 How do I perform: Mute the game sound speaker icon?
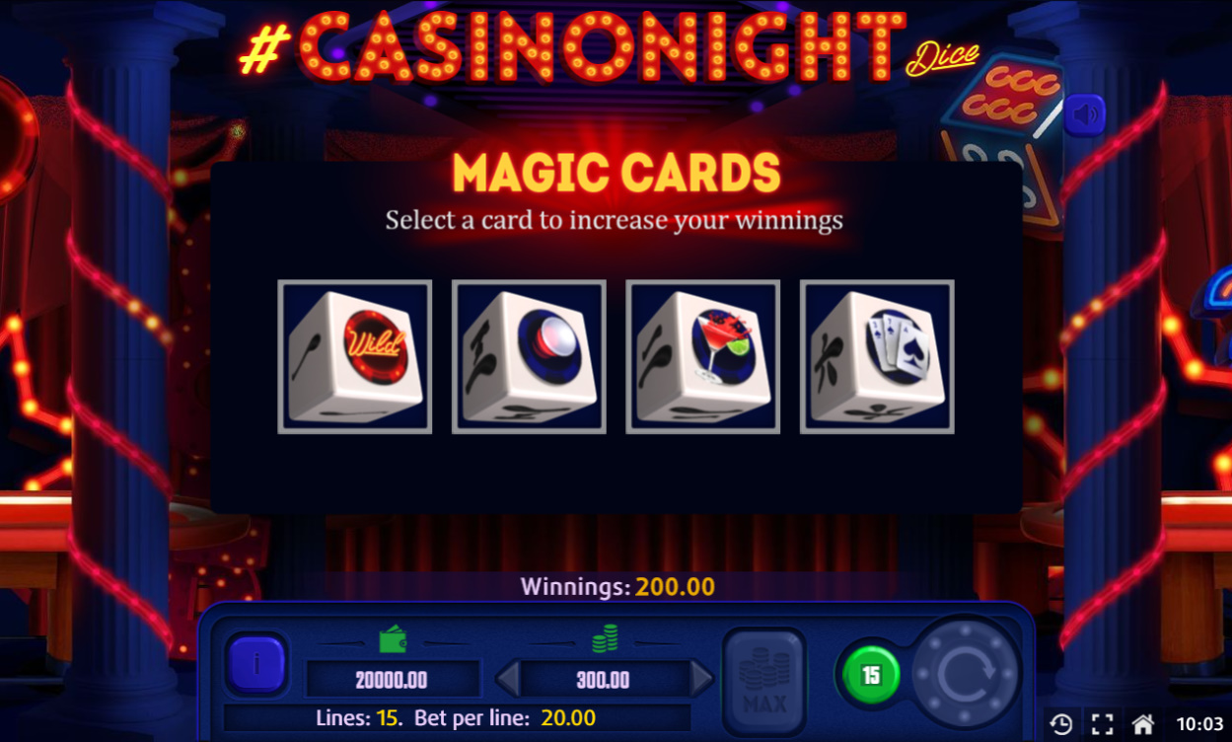coord(1085,115)
